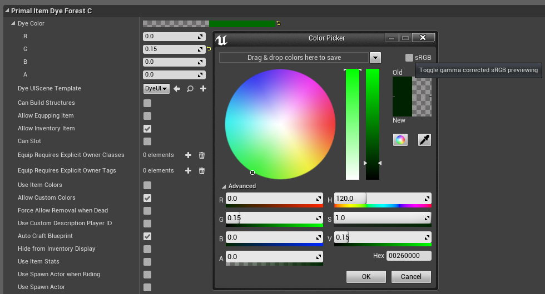Image resolution: width=545 pixels, height=294 pixels.
Task: Click the color wheel mode toggle icon
Action: [400, 140]
